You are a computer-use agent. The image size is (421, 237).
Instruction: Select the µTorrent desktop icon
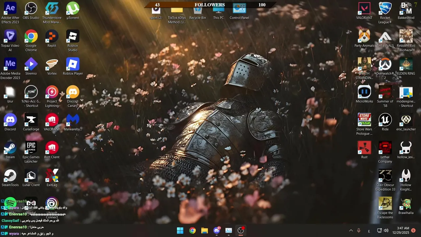pos(73,11)
